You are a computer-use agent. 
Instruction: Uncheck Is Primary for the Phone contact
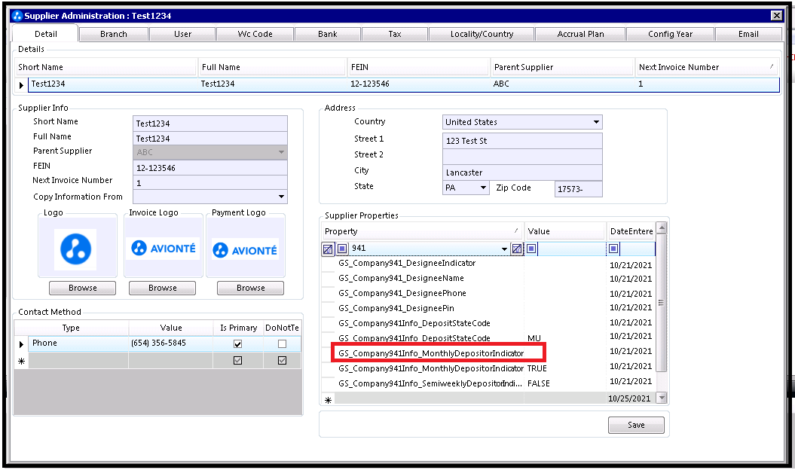[237, 344]
